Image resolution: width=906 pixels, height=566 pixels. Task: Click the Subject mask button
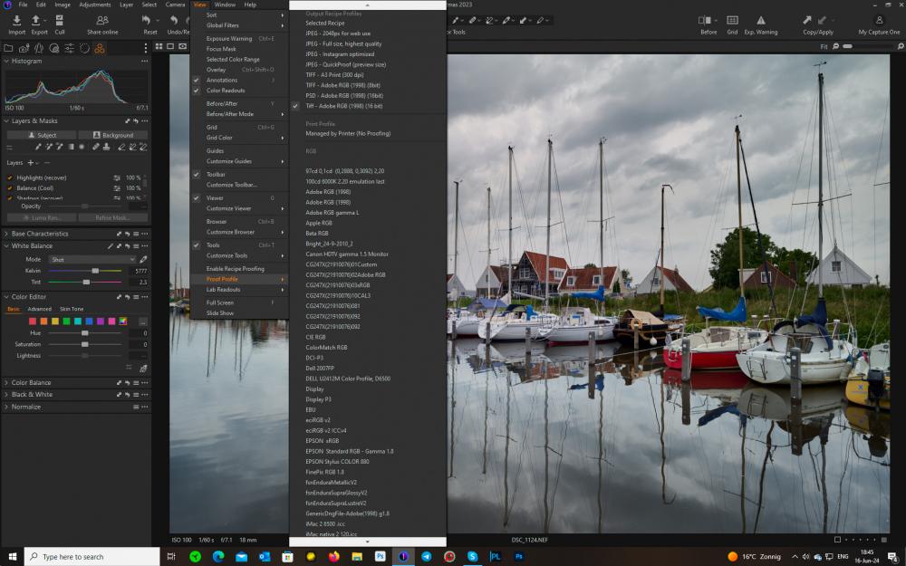click(x=42, y=135)
